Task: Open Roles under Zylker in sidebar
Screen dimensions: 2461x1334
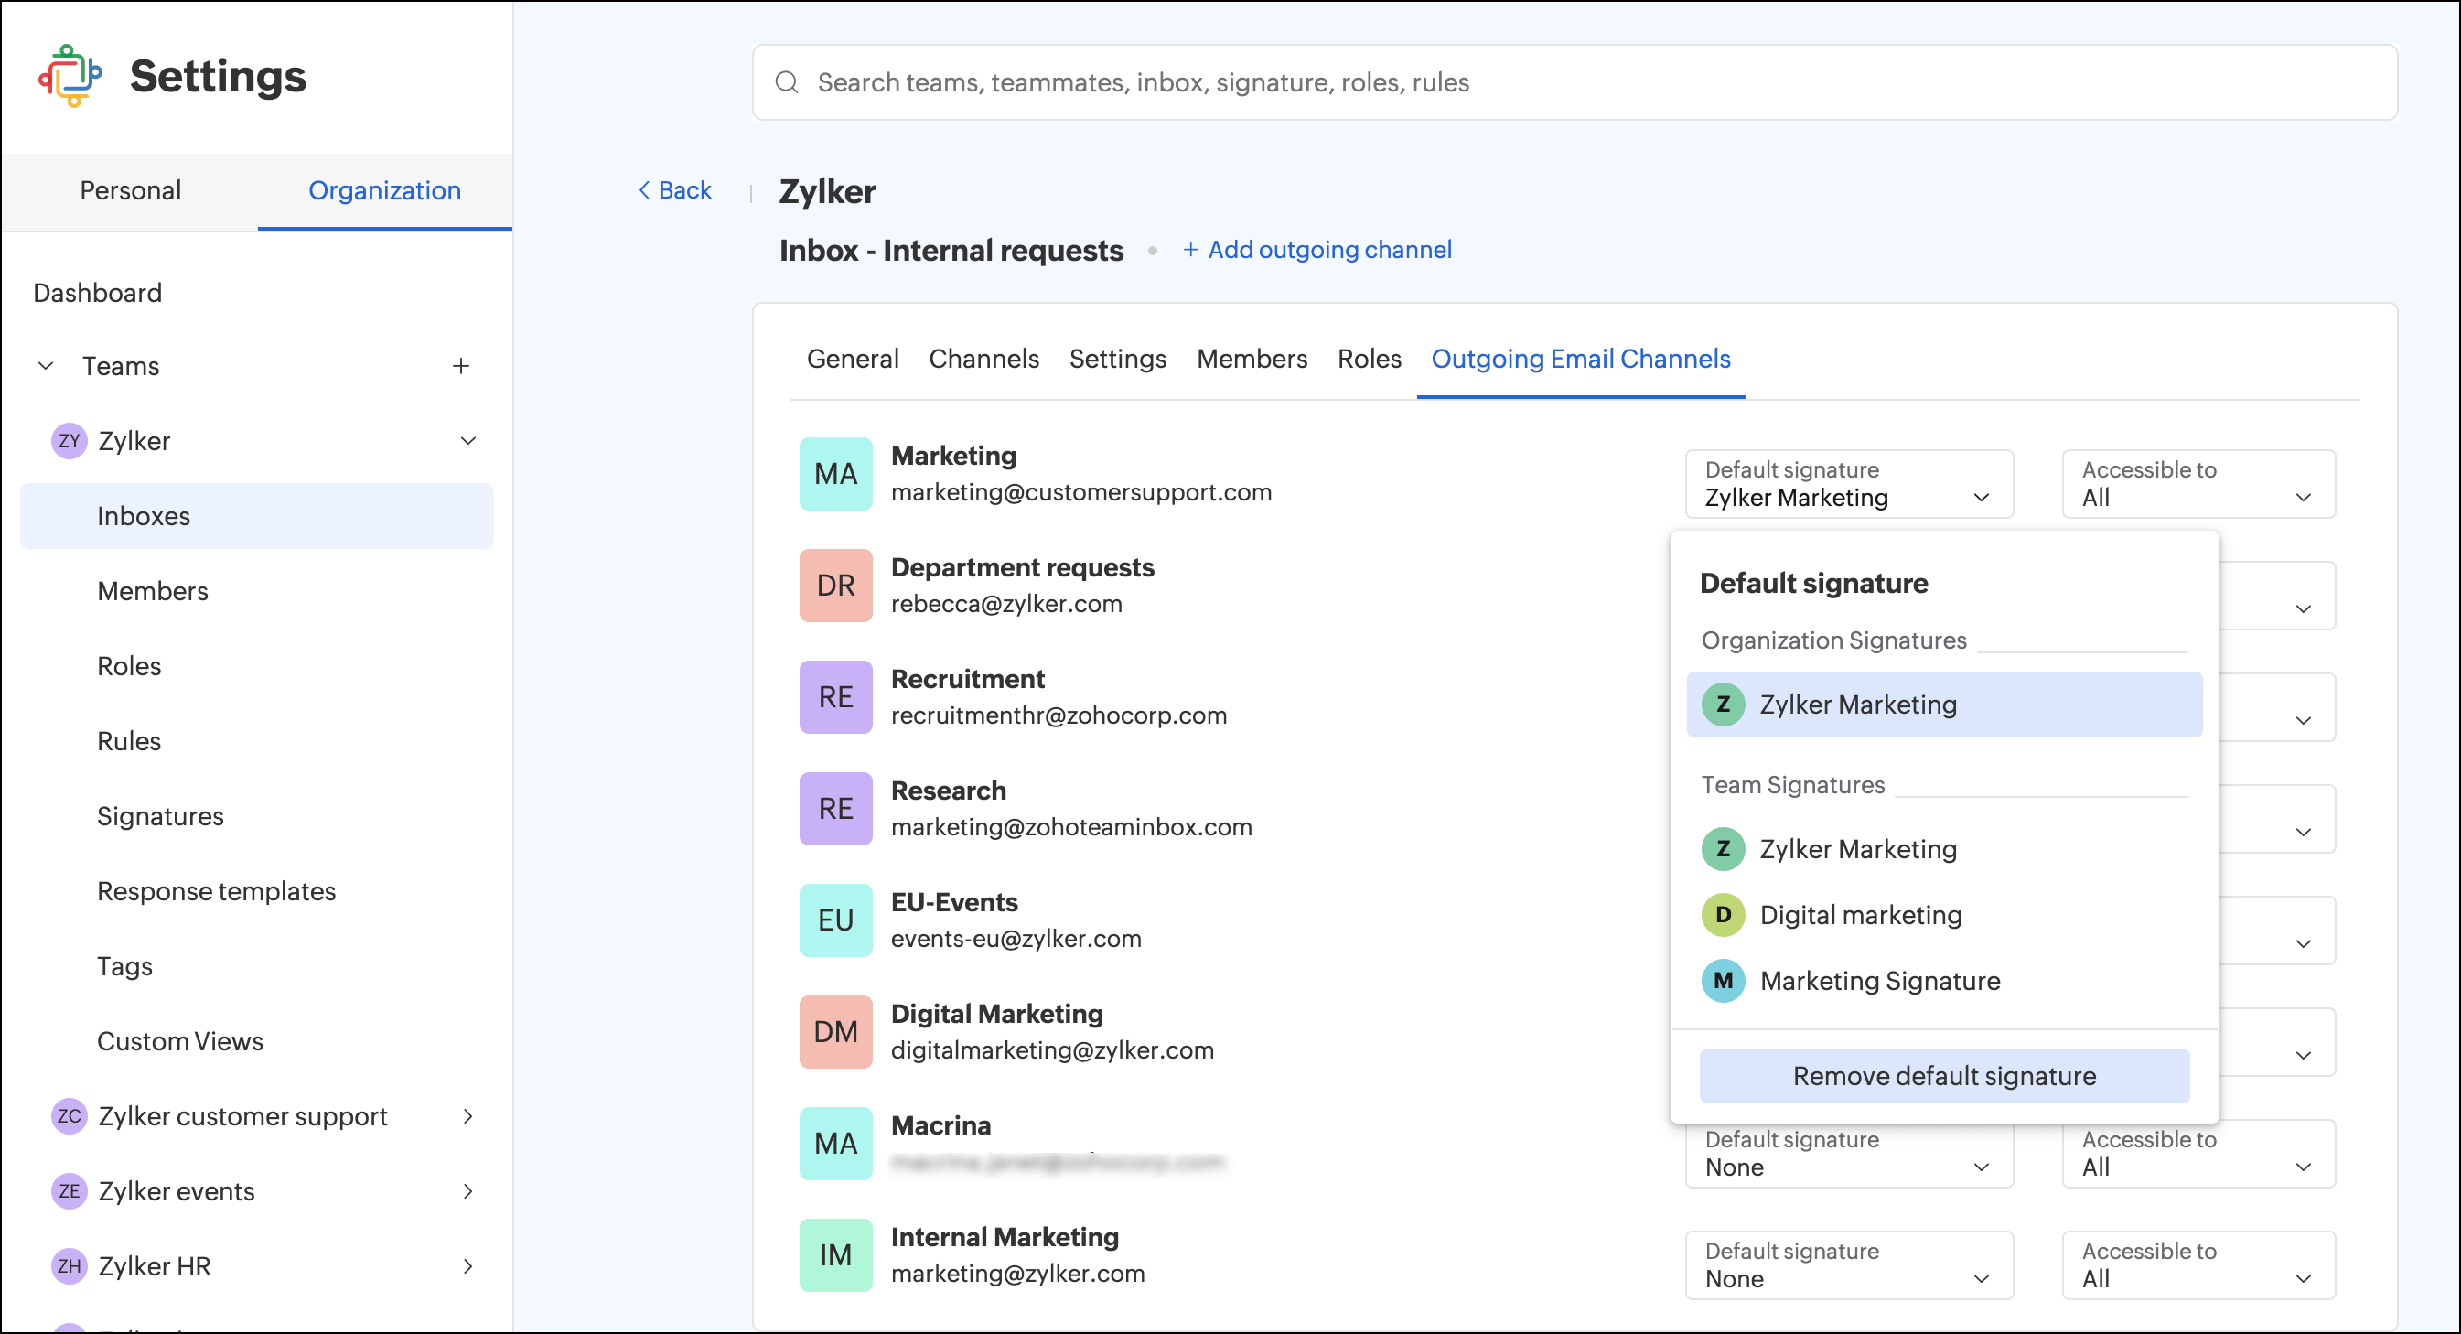Action: point(129,666)
